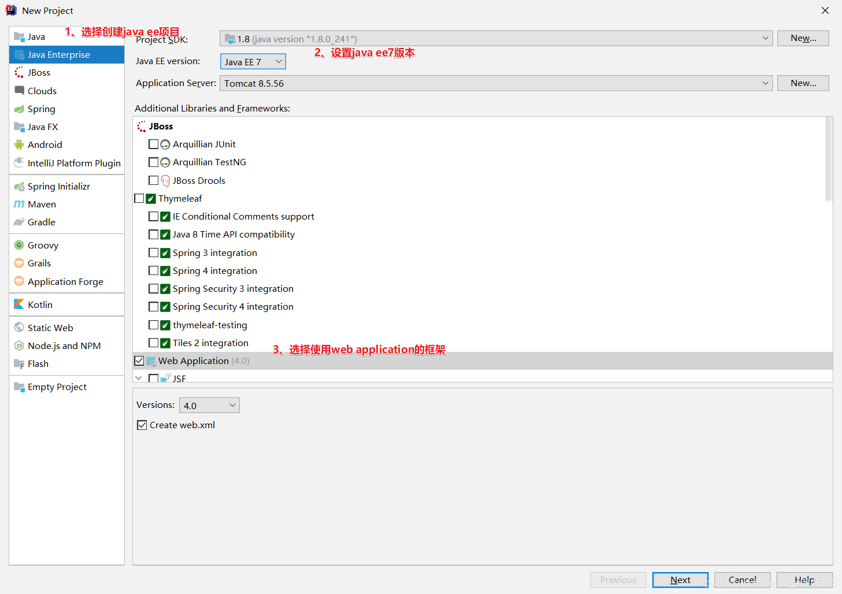Select Static Web project type
This screenshot has height=594, width=842.
pyautogui.click(x=67, y=328)
